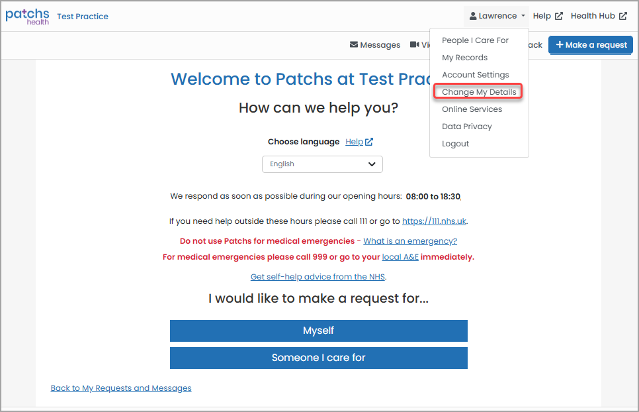The image size is (639, 412).
Task: Select Logout from the account menu
Action: (455, 143)
